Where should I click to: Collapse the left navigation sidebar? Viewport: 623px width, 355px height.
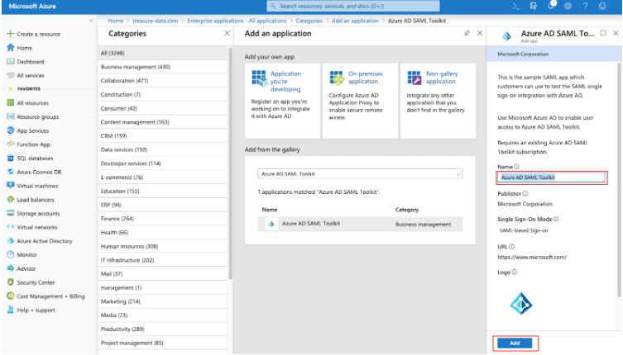pos(89,20)
